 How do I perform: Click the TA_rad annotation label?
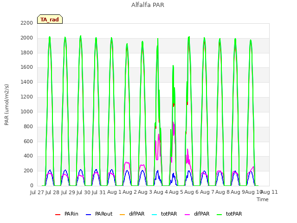click(x=50, y=20)
